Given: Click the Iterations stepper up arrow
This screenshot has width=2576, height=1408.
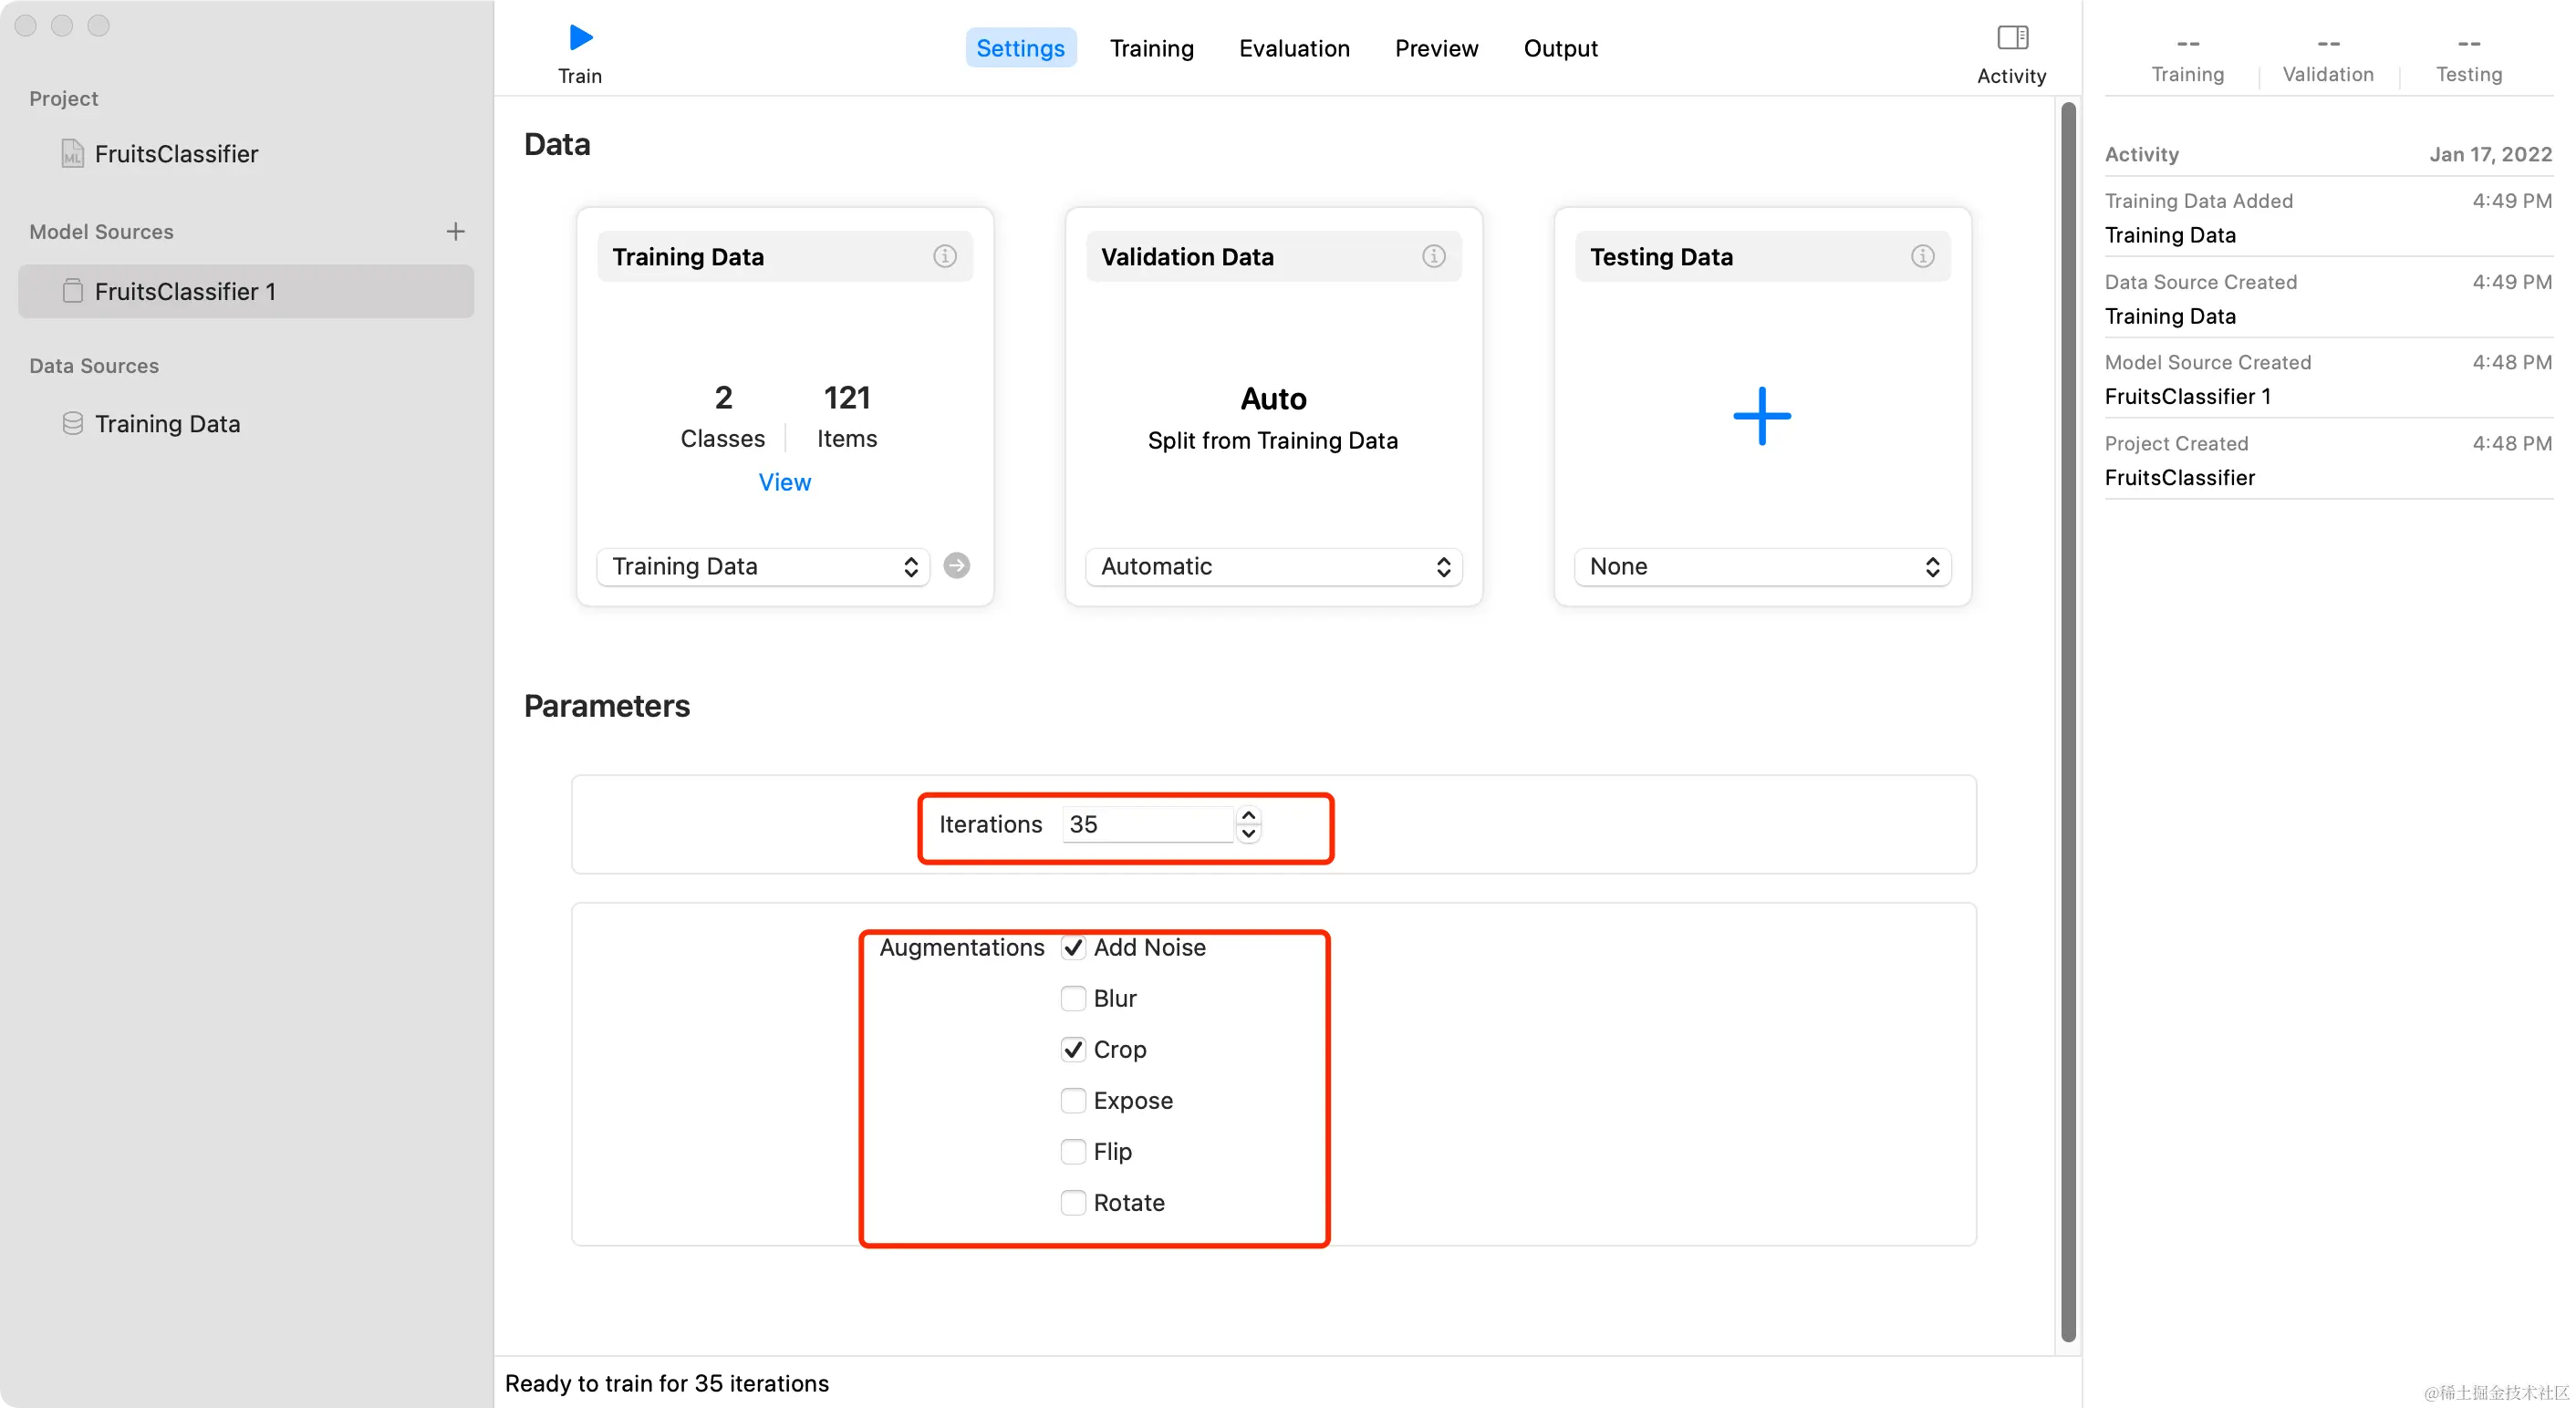Looking at the screenshot, I should click(x=1248, y=816).
